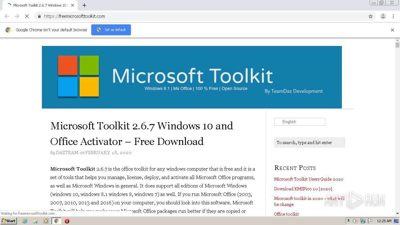Go forward to next page
Viewport: 400px width, 225px height.
tap(17, 16)
